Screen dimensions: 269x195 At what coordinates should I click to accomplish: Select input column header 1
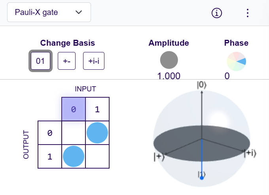97,109
